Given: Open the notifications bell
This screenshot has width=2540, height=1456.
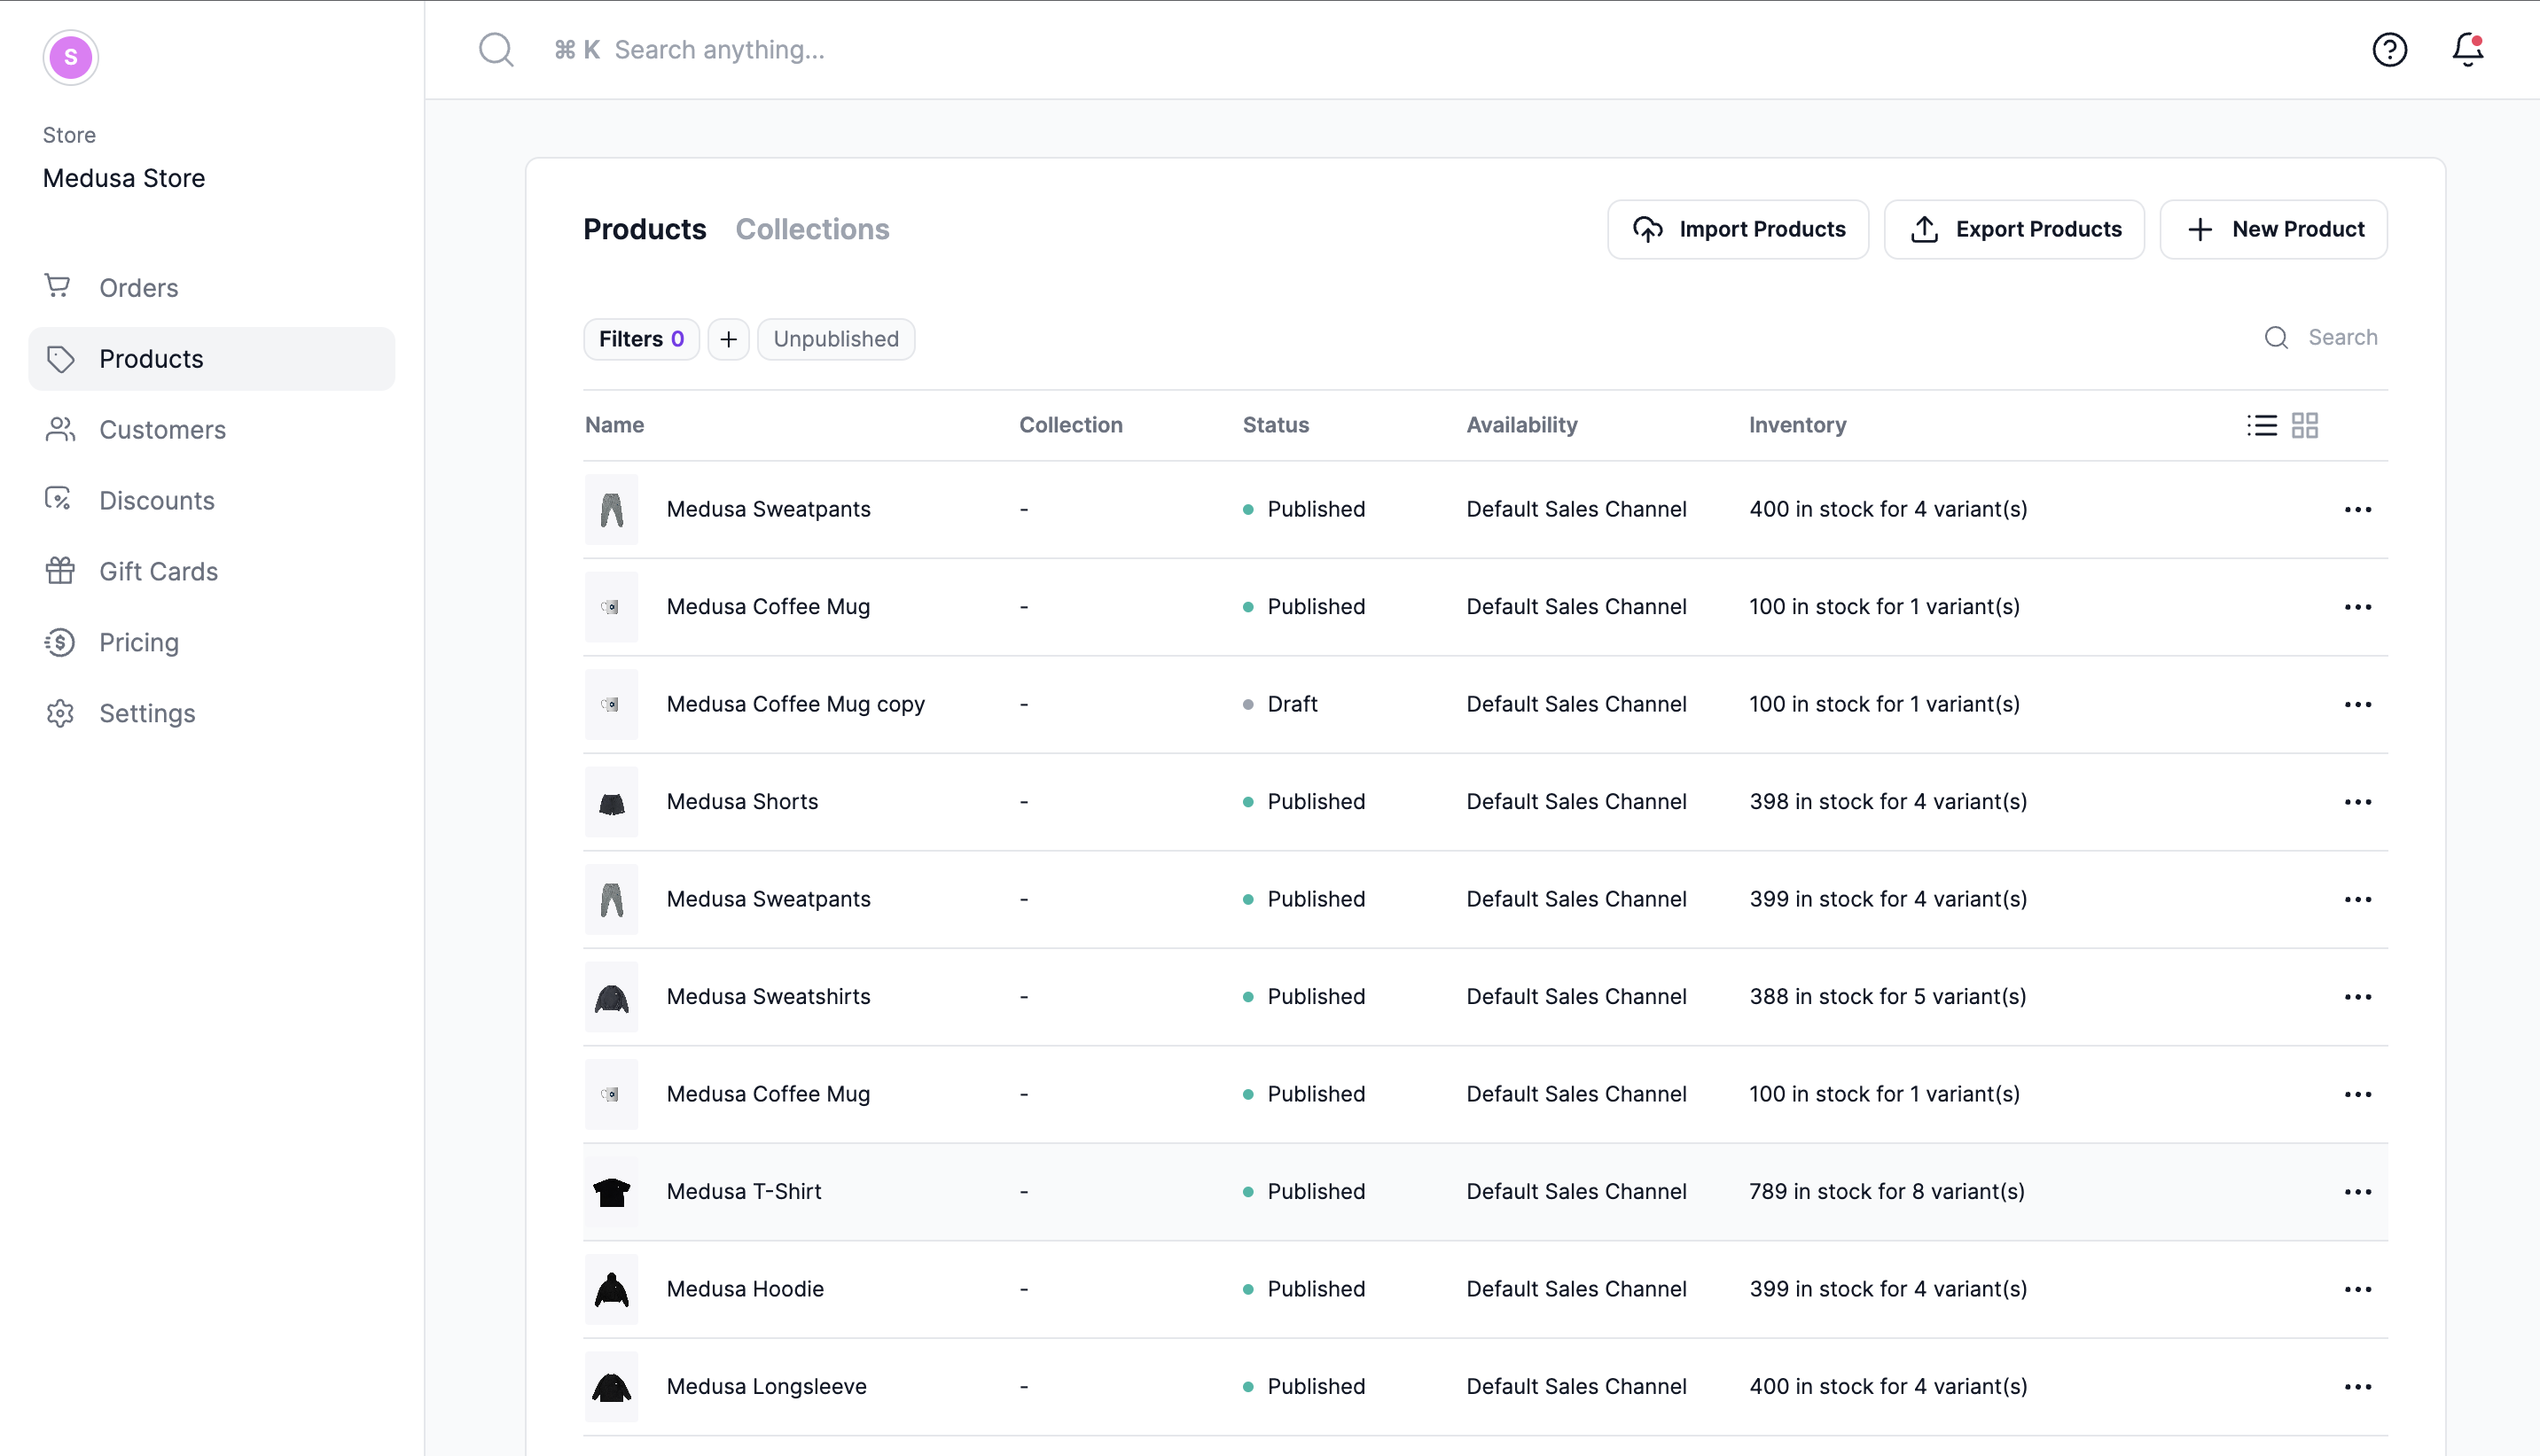Looking at the screenshot, I should coord(2467,49).
